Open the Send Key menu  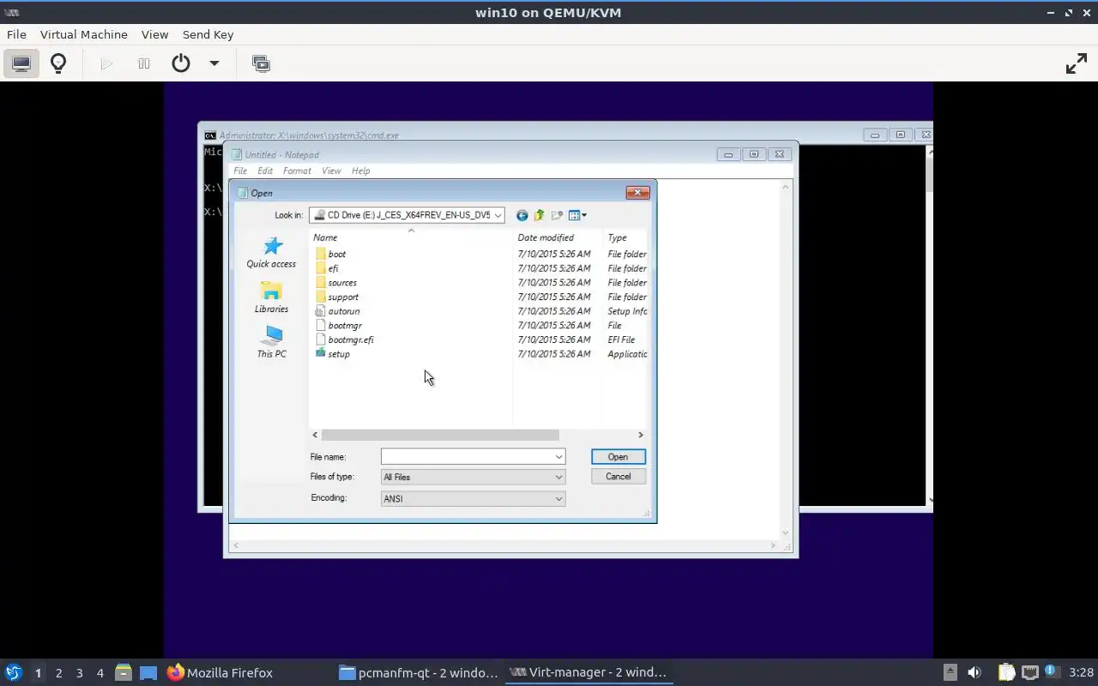(x=208, y=34)
